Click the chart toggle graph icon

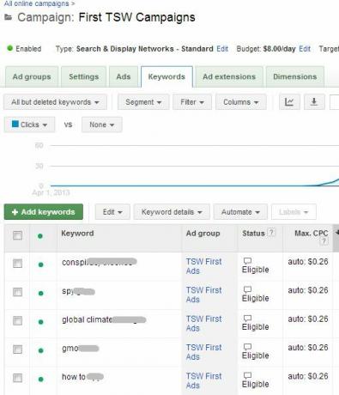tap(289, 102)
